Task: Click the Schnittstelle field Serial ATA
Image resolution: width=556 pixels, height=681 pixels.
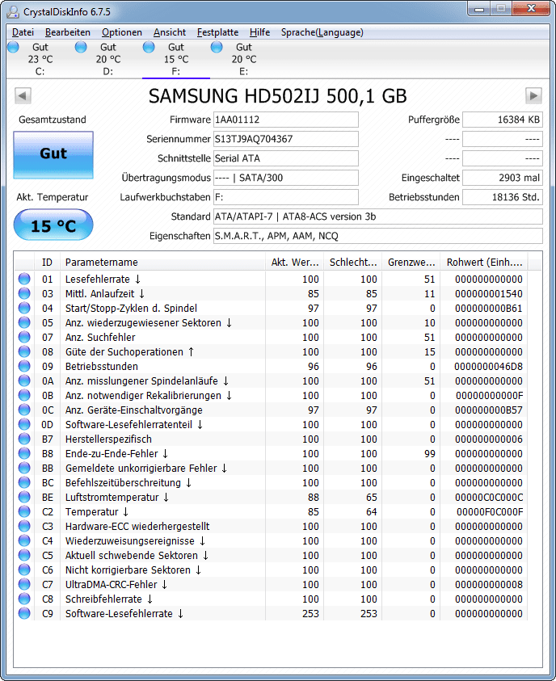Action: pyautogui.click(x=286, y=158)
